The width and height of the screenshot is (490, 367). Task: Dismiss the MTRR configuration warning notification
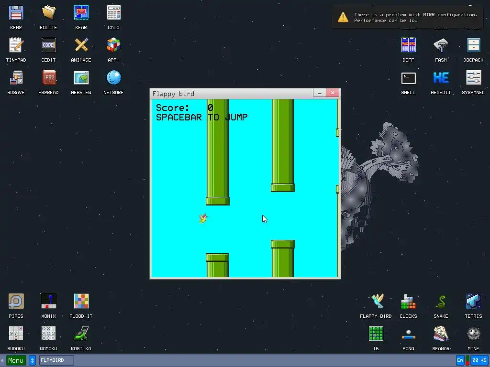point(408,18)
